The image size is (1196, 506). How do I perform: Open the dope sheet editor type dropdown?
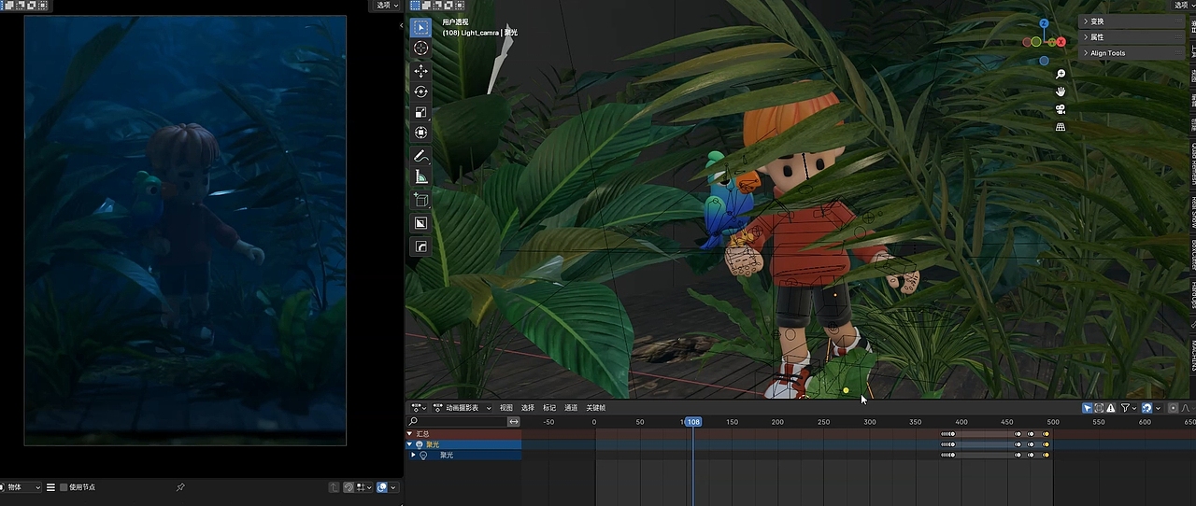(x=419, y=408)
